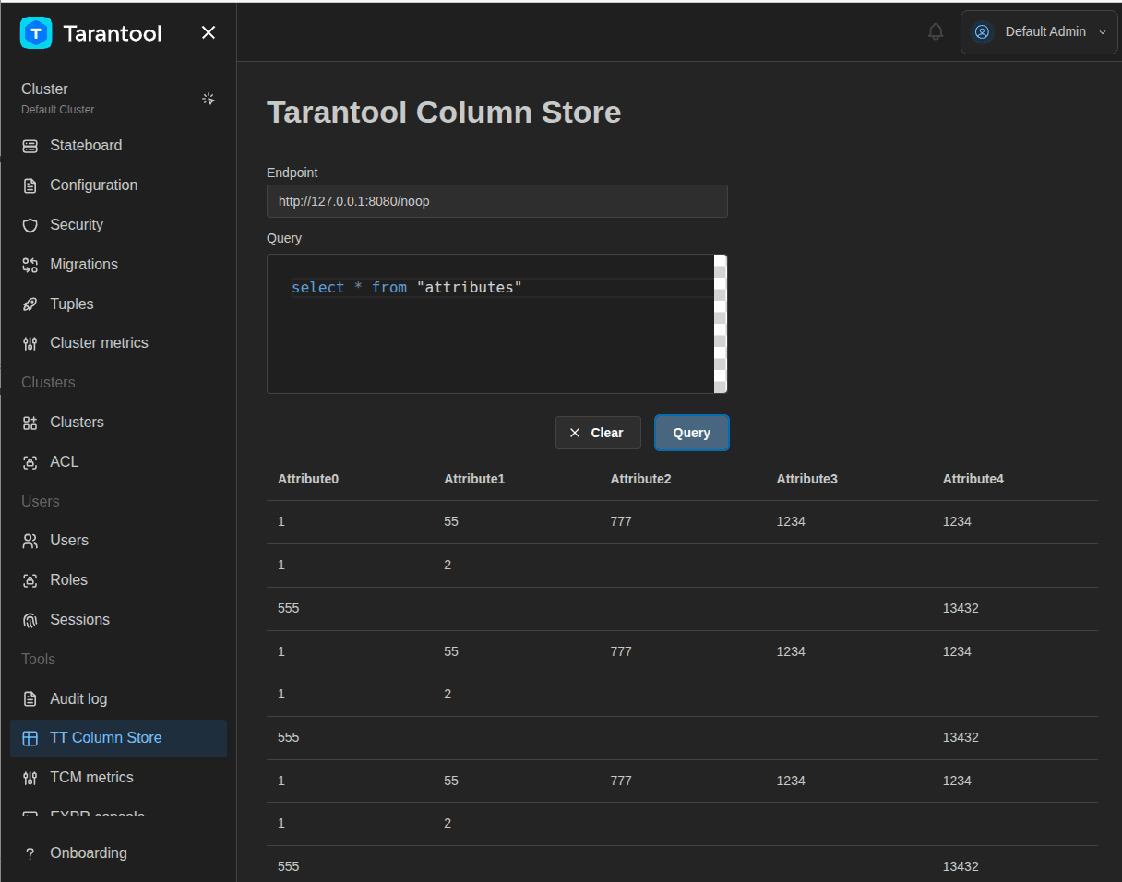Click the Onboarding question mark icon

coord(30,853)
